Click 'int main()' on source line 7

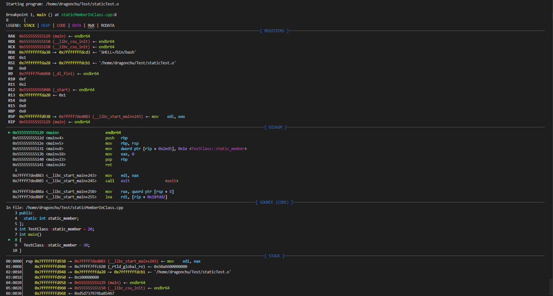click(x=30, y=235)
